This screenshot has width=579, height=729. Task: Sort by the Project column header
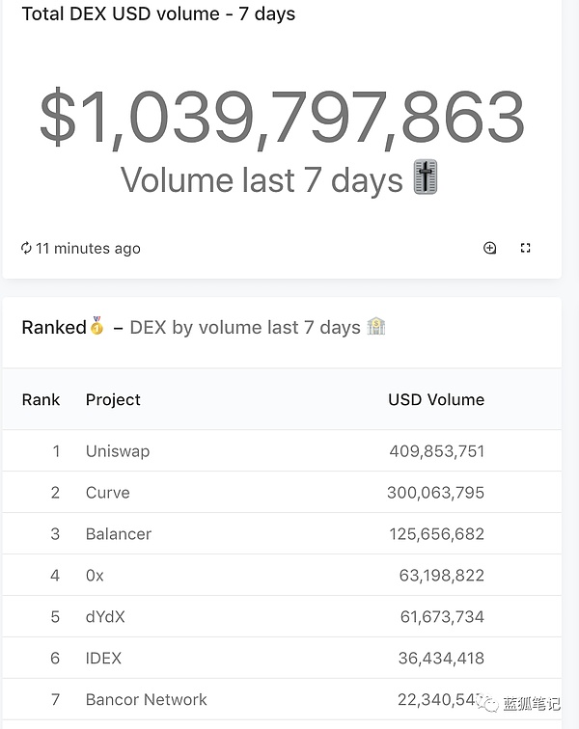[113, 399]
